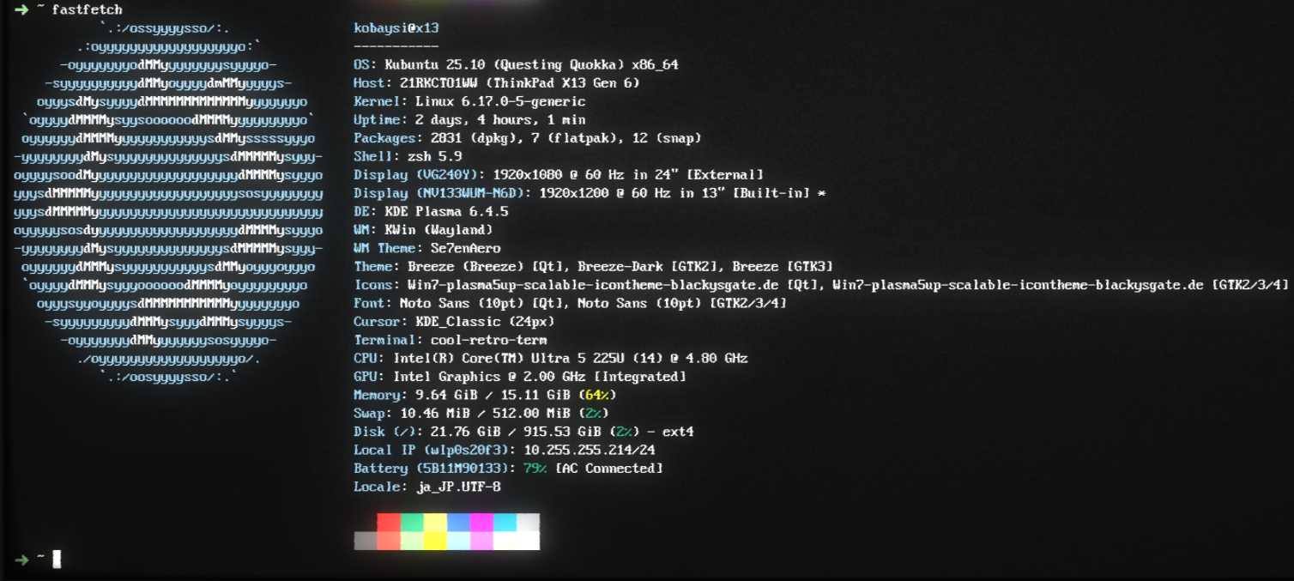Click the cyan swatch in top color row
Screen dimensions: 1294x581
coord(505,523)
